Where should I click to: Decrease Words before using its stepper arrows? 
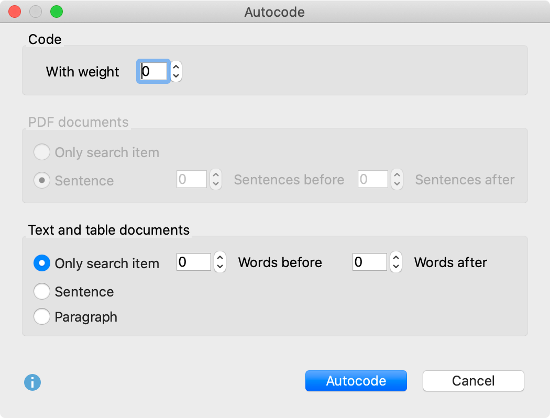pos(219,266)
